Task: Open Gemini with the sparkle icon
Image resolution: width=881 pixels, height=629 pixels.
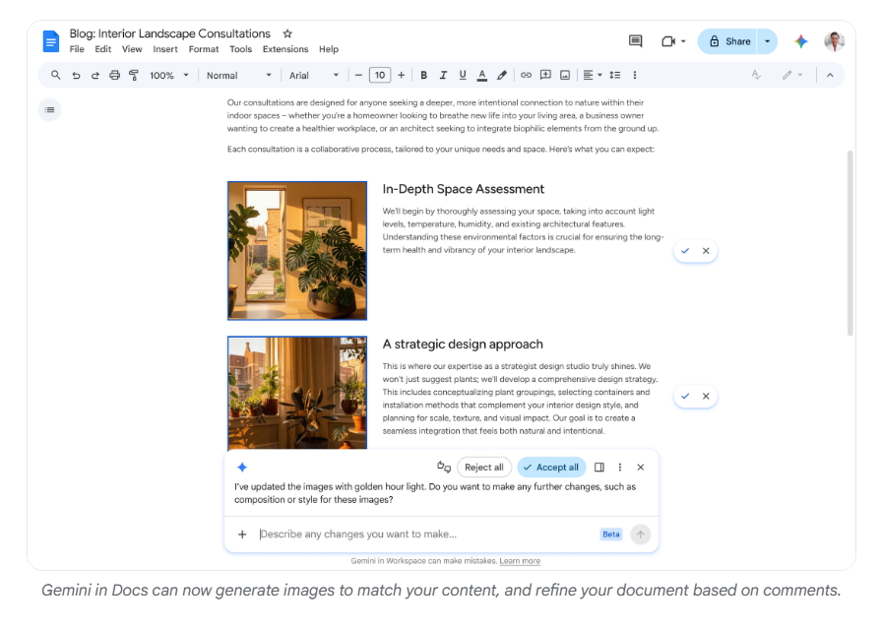Action: 802,41
